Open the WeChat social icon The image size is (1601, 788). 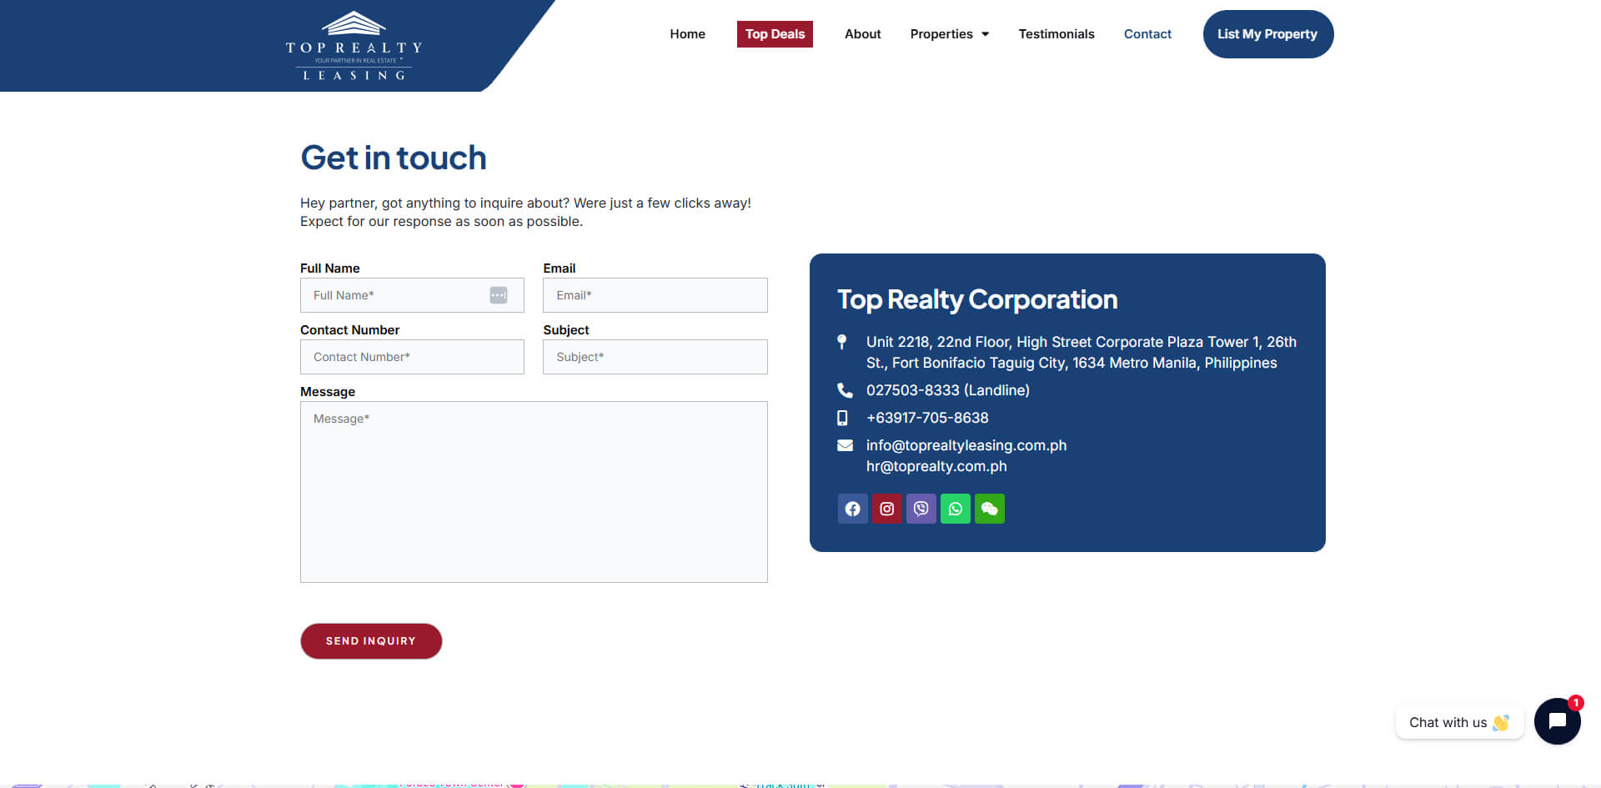coord(989,509)
